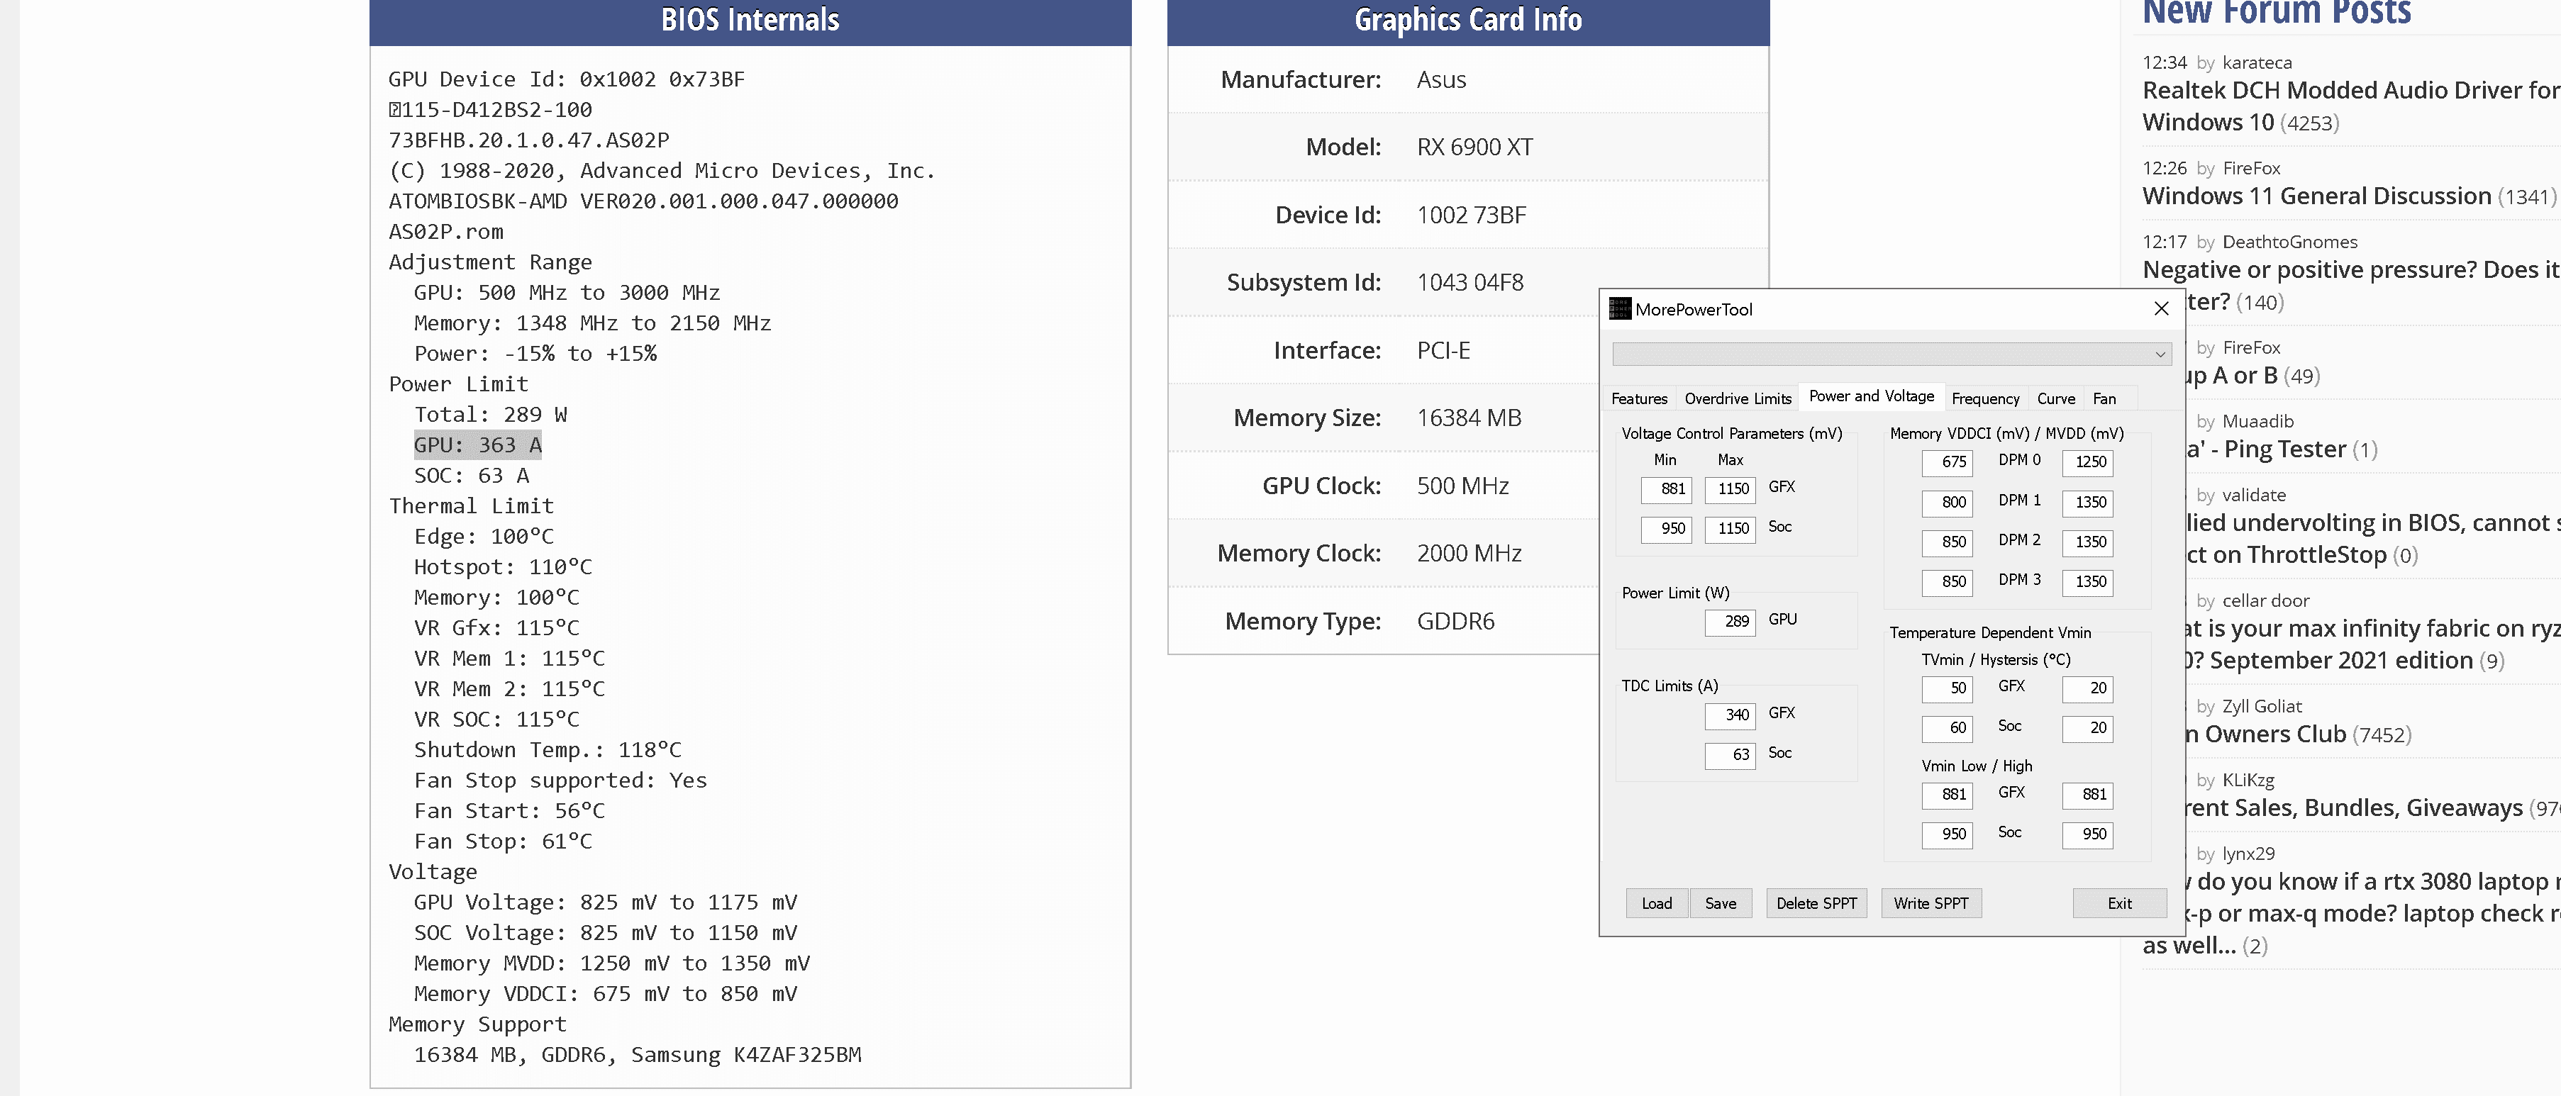Edit the GFX maximum voltage field 1150
The image size is (2561, 1096).
click(x=1729, y=489)
